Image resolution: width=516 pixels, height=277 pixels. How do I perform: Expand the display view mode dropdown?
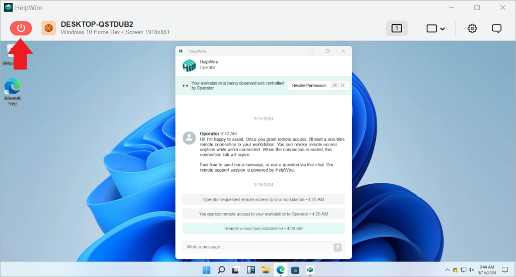click(x=436, y=28)
